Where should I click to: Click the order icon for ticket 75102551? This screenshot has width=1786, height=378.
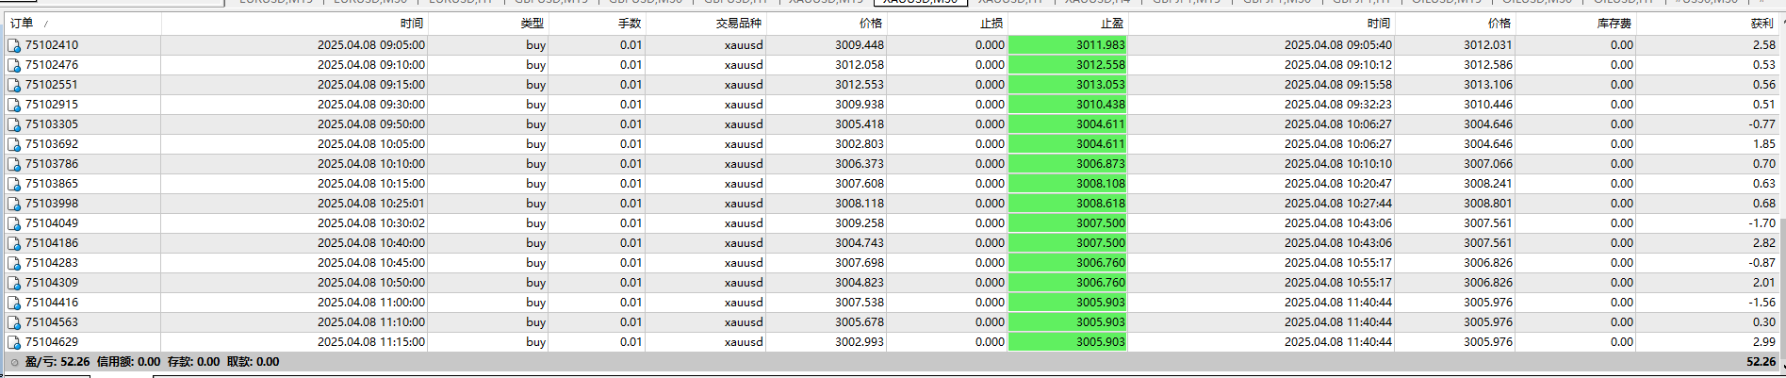14,85
